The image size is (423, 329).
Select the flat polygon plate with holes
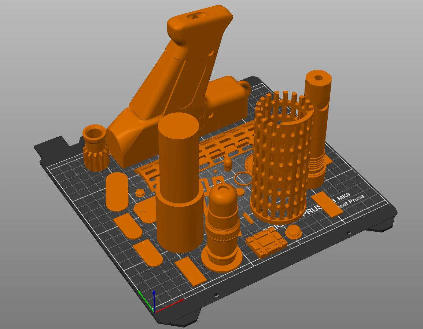coord(145,210)
